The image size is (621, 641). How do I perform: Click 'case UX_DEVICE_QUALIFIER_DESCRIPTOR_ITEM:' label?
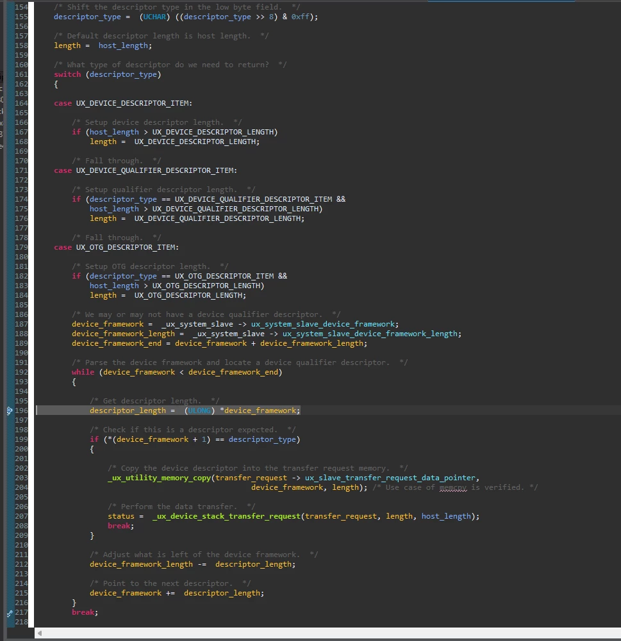[x=145, y=170]
